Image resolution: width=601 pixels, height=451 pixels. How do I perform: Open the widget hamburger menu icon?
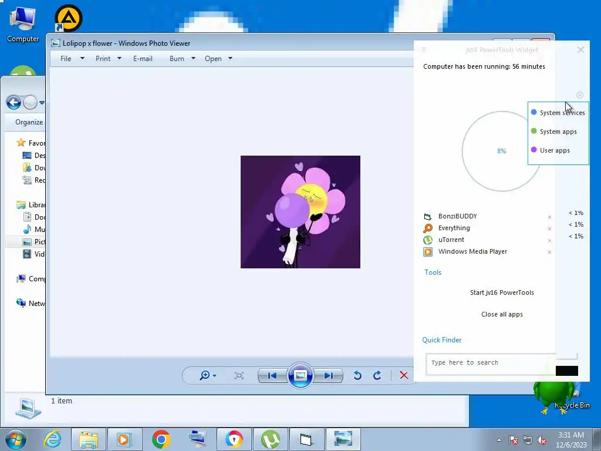(424, 49)
